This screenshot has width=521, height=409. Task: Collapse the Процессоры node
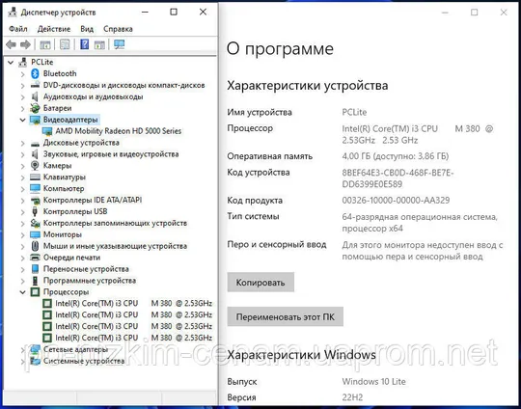click(22, 292)
